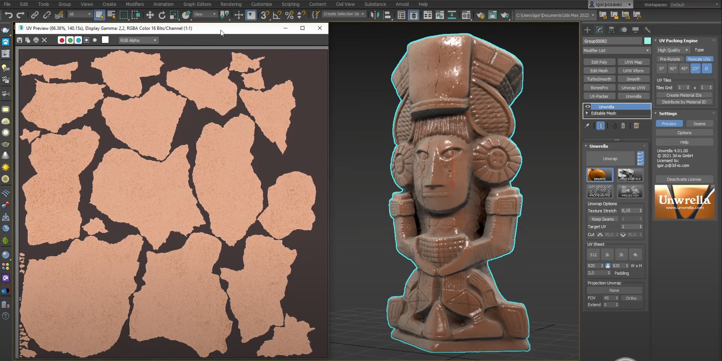Toggle the red channel in UV Preview
The image size is (722, 361).
pos(62,40)
